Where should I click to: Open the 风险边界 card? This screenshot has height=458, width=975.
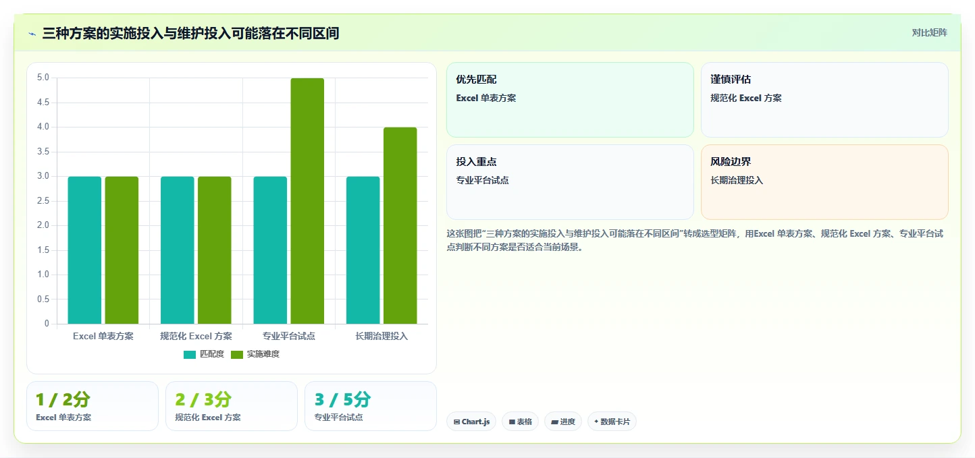(x=824, y=182)
